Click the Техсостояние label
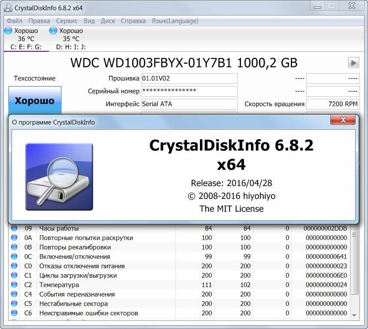The image size is (368, 329). click(x=34, y=78)
